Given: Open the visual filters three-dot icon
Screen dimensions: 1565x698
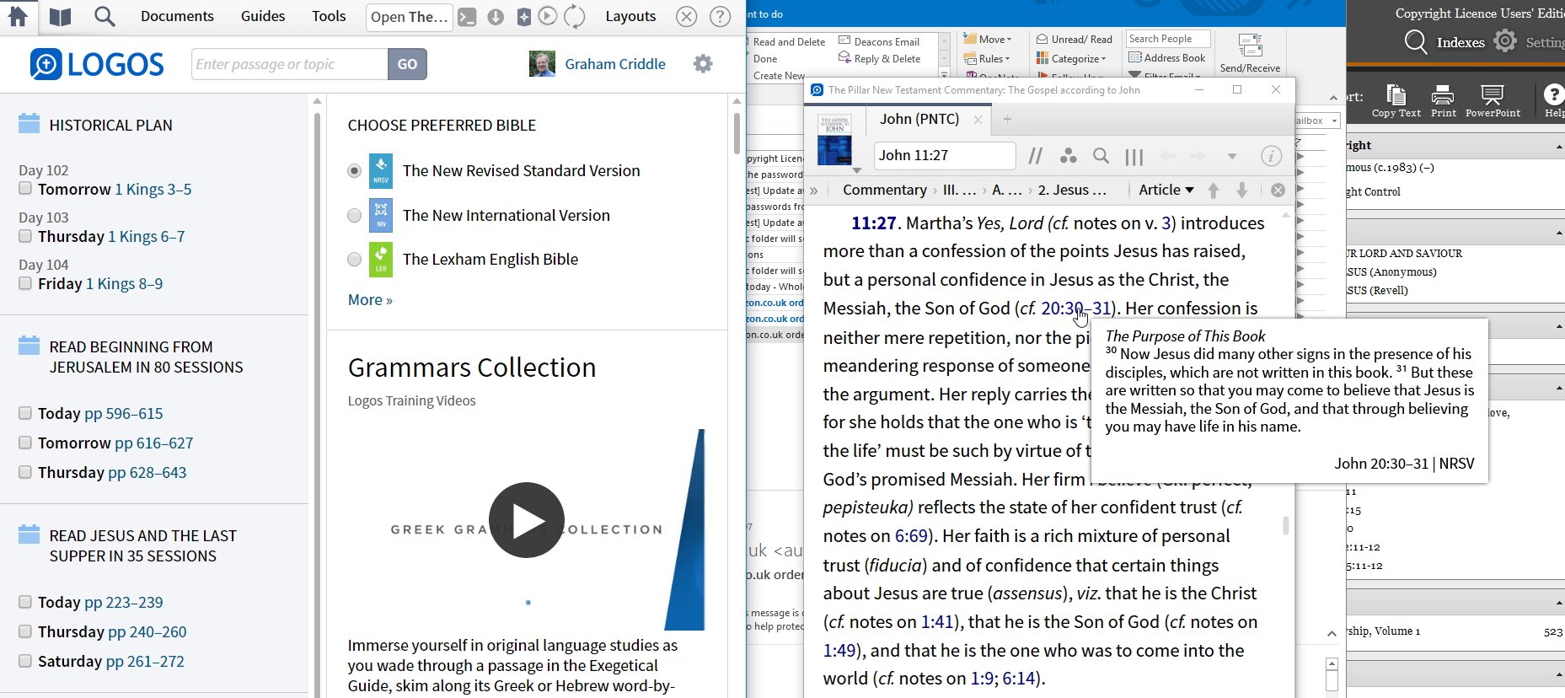Looking at the screenshot, I should pyautogui.click(x=1069, y=156).
